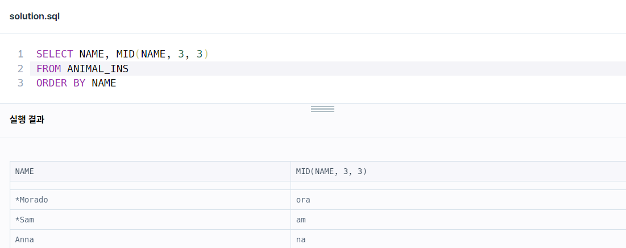This screenshot has height=248, width=626.
Task: Click the NAME column header in results
Action: [x=151, y=171]
